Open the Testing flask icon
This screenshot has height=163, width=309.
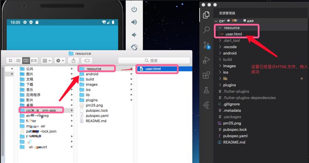(x=207, y=90)
